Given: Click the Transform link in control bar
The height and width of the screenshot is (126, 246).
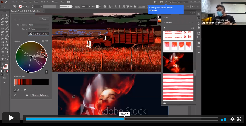Looking at the screenshot, I should 142,7.
